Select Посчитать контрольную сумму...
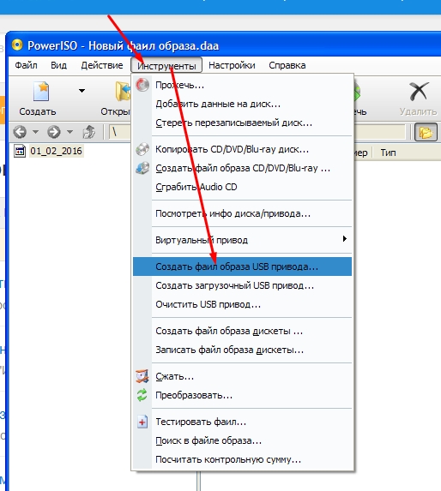 click(x=242, y=459)
